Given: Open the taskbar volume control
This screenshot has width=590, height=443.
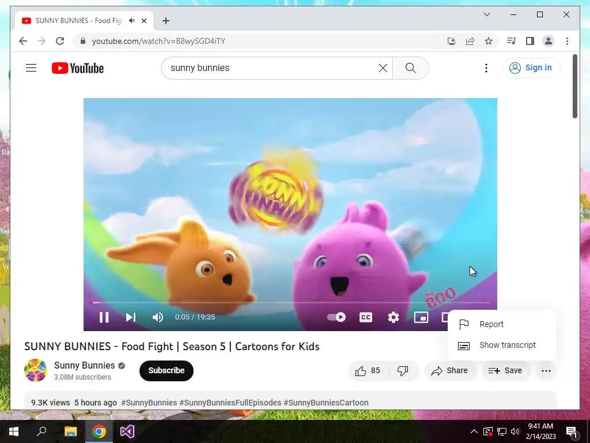Looking at the screenshot, I should 515,431.
